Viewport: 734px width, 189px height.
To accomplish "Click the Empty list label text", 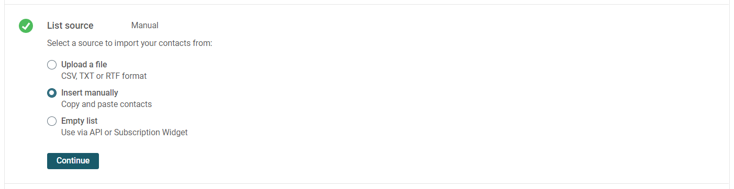I will pyautogui.click(x=80, y=121).
